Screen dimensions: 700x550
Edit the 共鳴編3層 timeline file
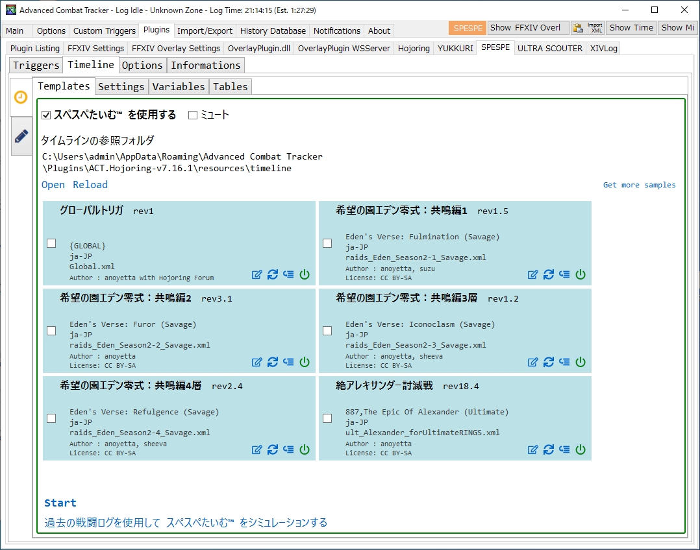coord(532,362)
